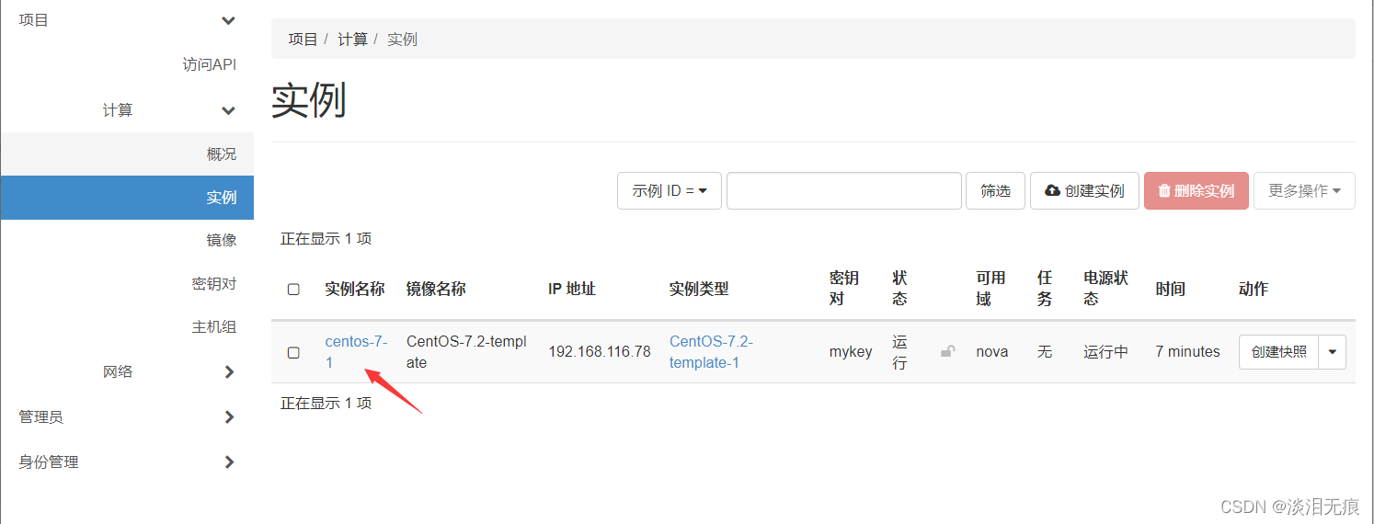This screenshot has width=1374, height=524.
Task: Click the 时间 column header
Action: pyautogui.click(x=1170, y=289)
